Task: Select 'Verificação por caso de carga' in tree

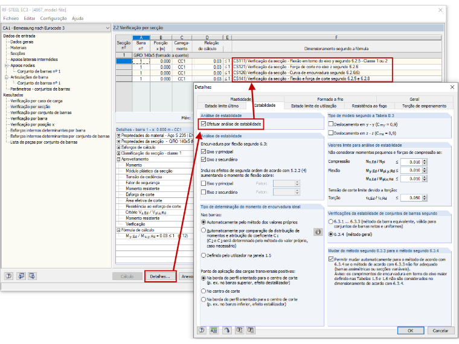Action: 36,101
